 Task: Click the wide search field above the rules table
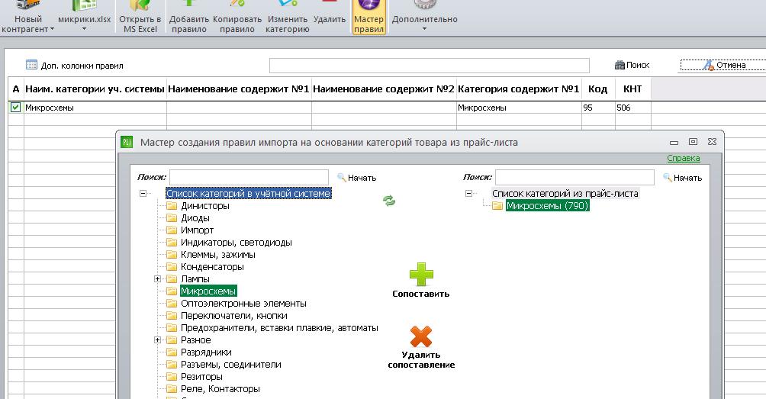pos(430,66)
